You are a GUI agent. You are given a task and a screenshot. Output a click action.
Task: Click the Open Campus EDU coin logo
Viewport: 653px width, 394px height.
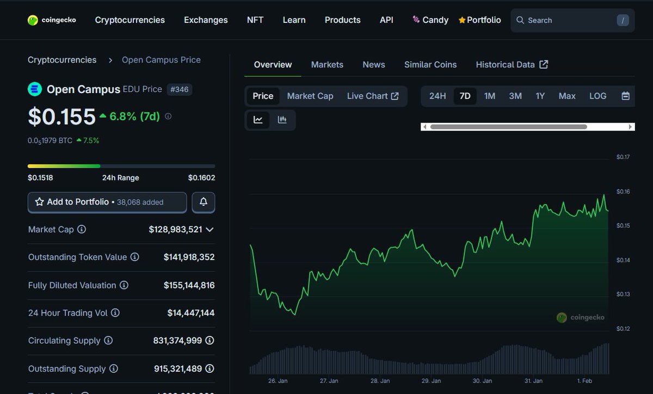tap(35, 89)
